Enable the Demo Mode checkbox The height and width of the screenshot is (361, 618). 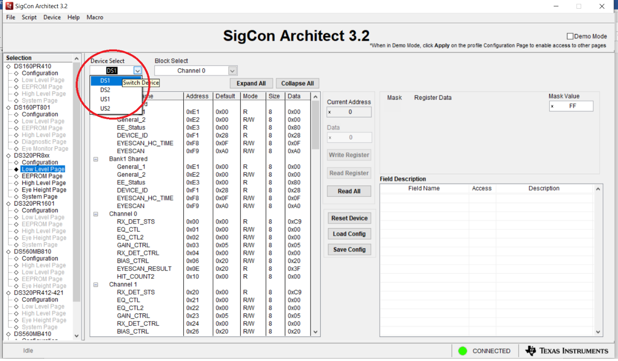(x=570, y=36)
